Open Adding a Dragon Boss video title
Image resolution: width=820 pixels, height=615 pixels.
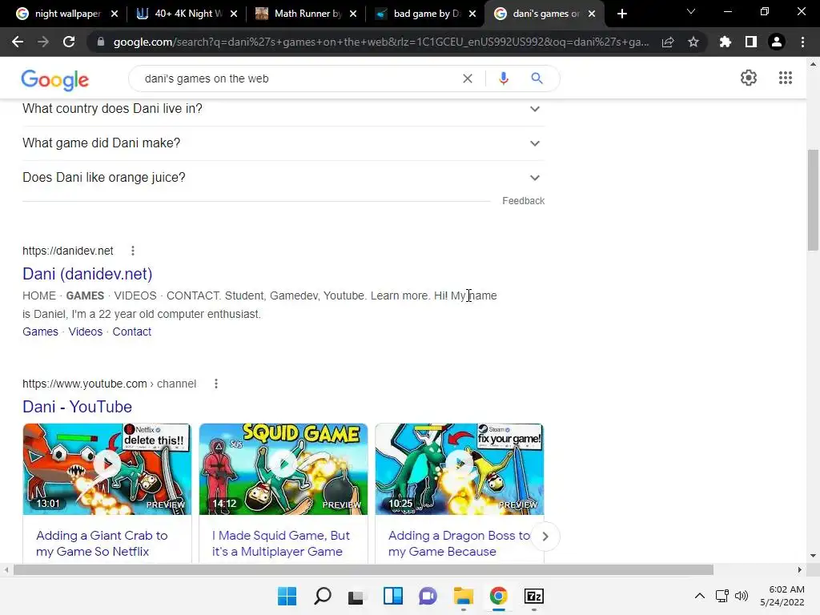click(459, 544)
